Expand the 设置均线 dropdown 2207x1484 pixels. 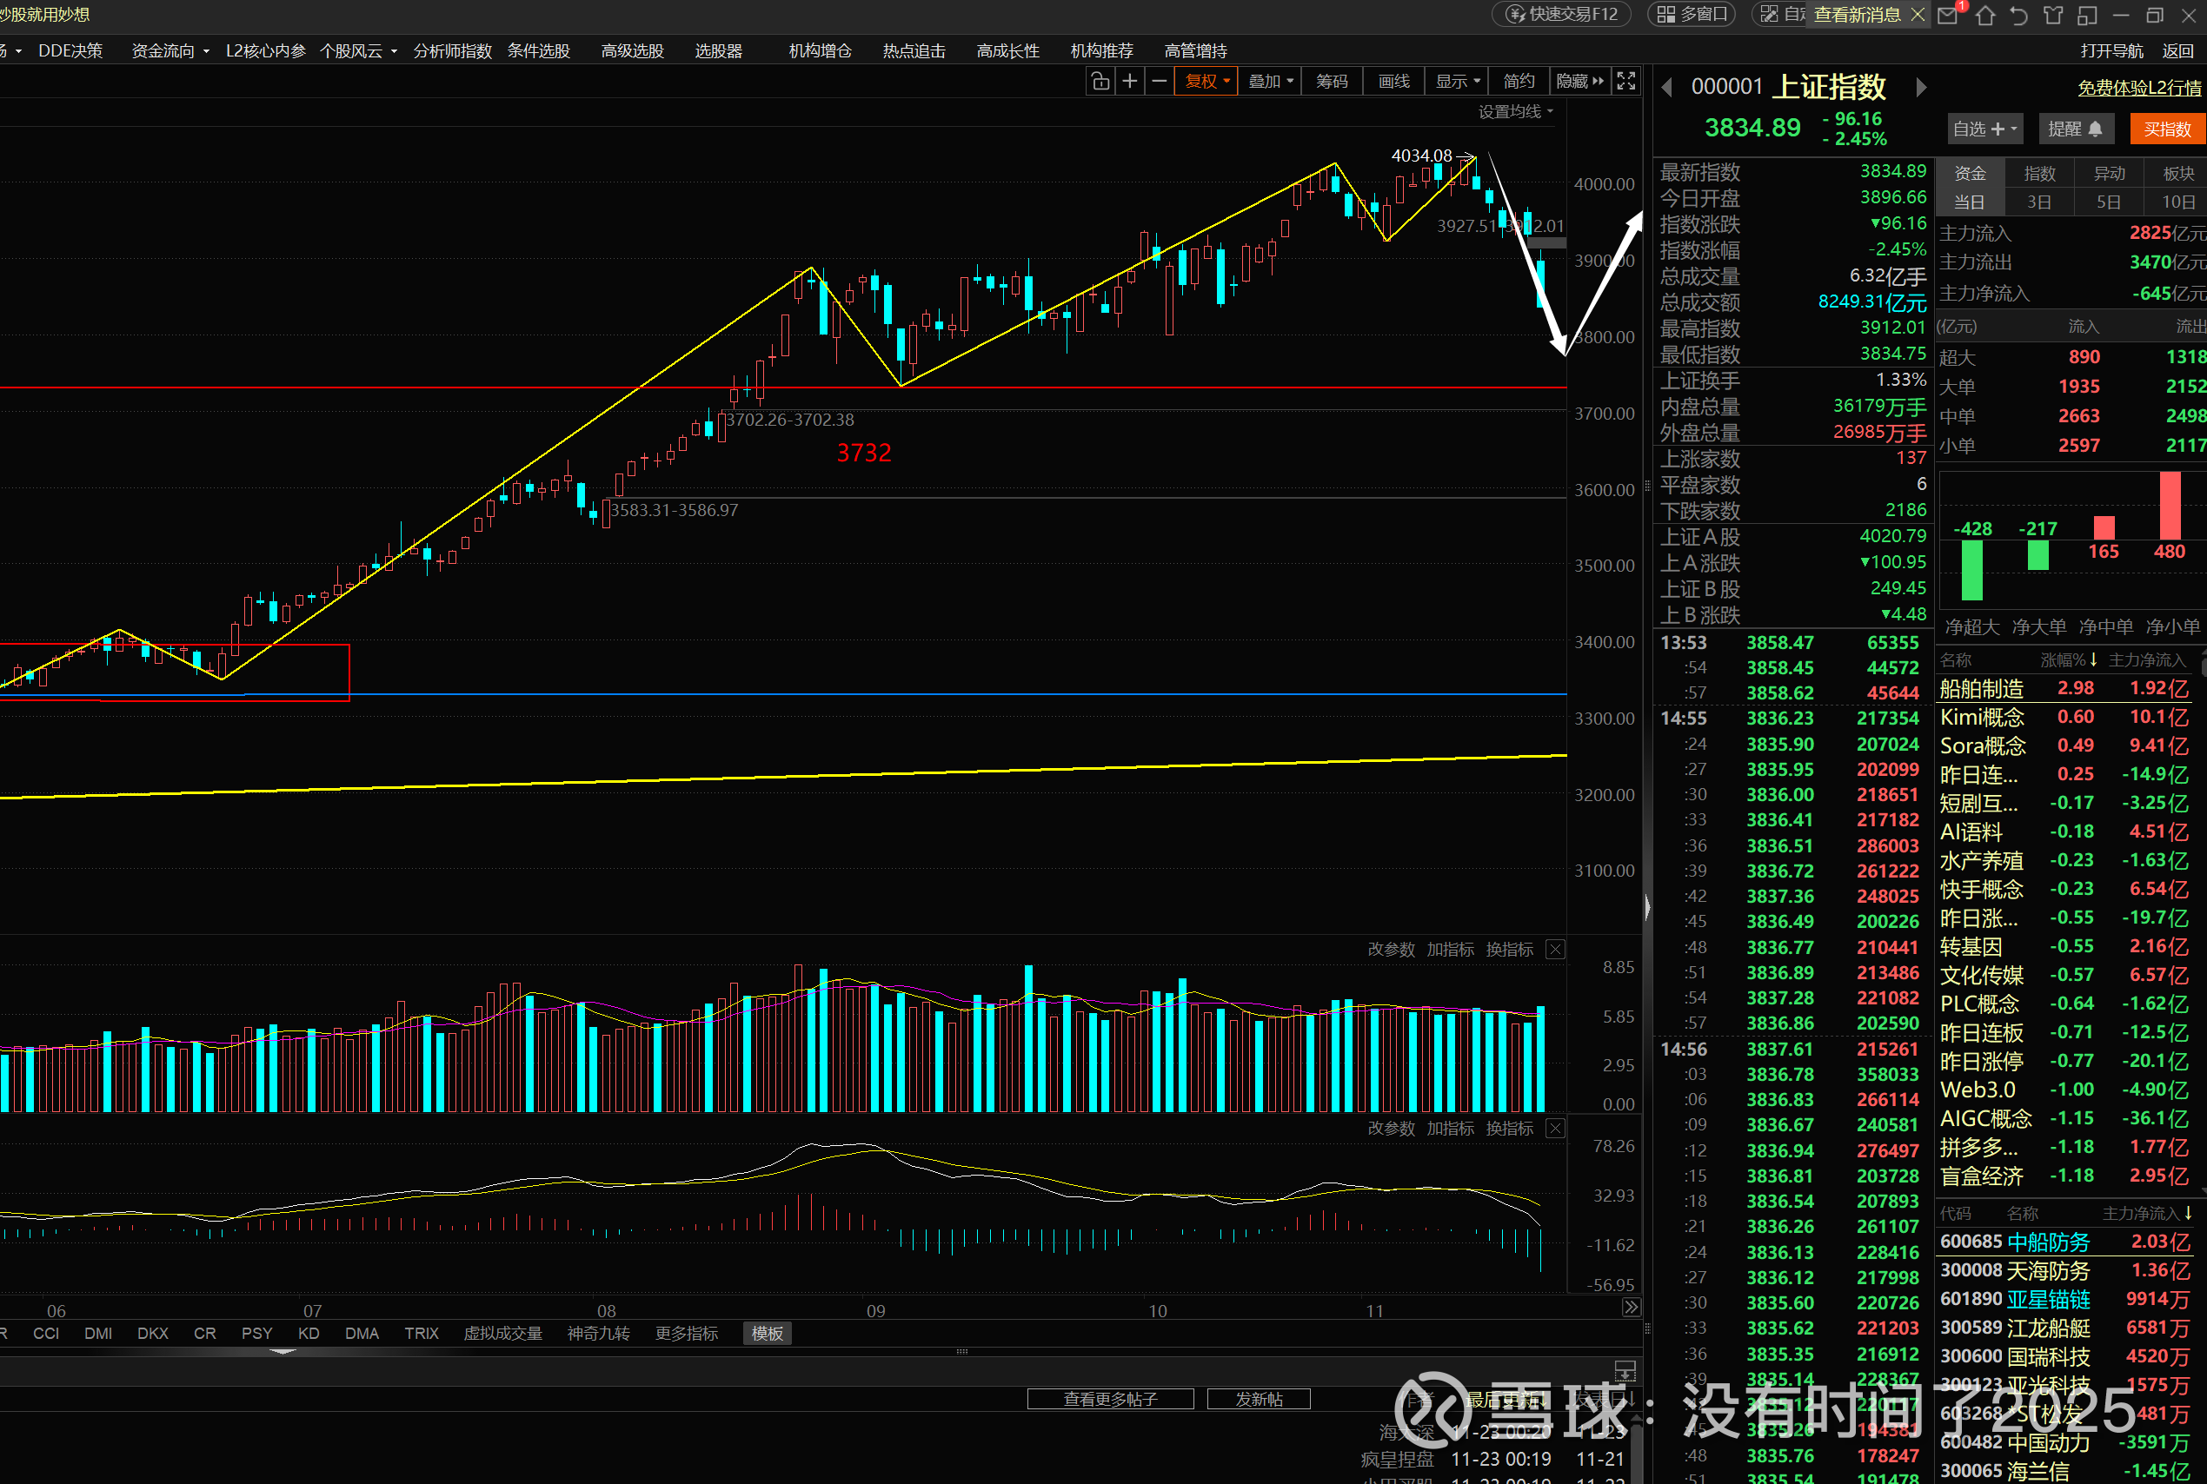(x=1516, y=112)
